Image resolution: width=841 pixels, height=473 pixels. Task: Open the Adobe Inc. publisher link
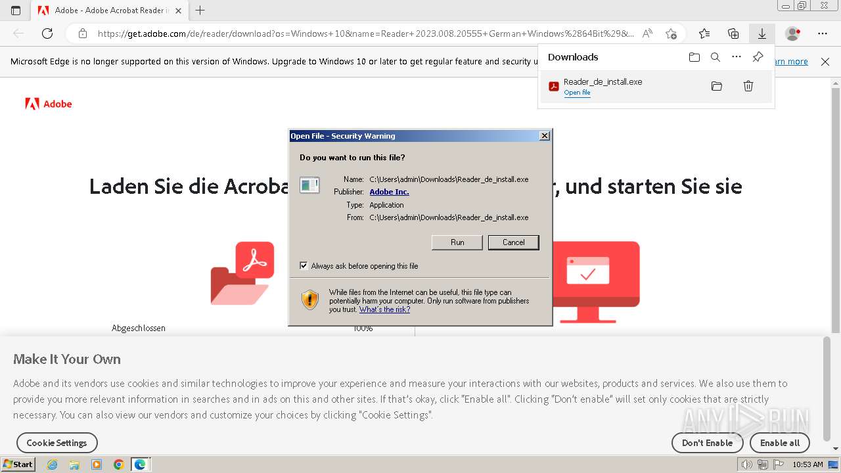(390, 192)
